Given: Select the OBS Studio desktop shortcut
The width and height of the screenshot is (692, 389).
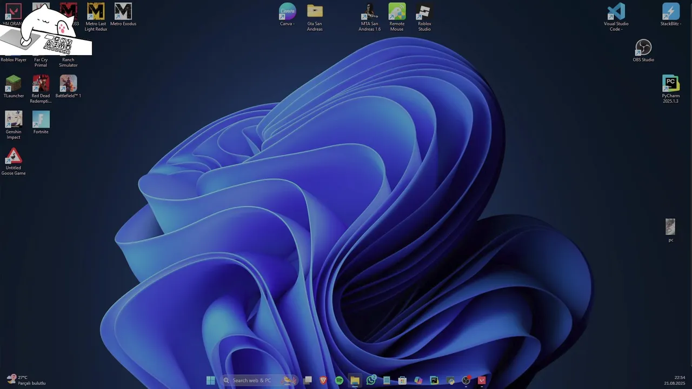Looking at the screenshot, I should (643, 50).
